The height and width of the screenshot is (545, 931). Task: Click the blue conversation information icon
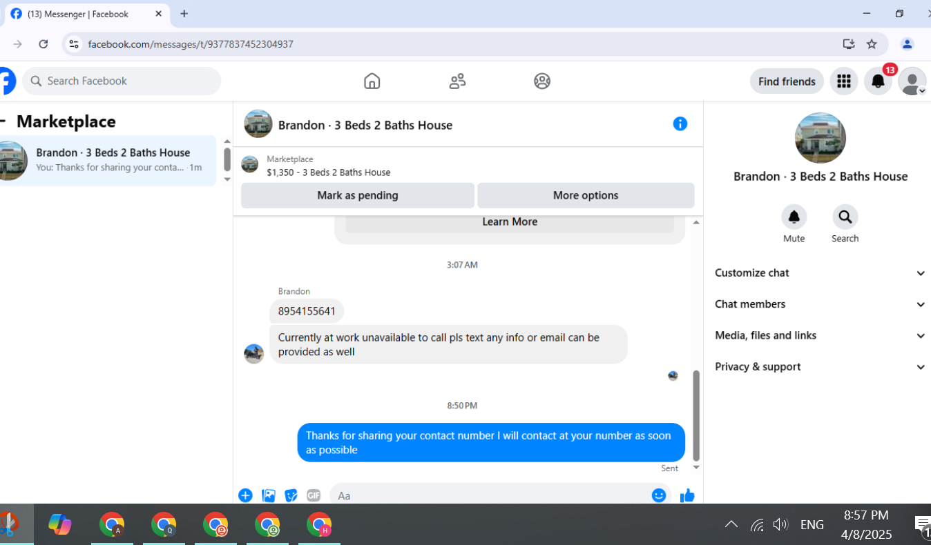680,124
